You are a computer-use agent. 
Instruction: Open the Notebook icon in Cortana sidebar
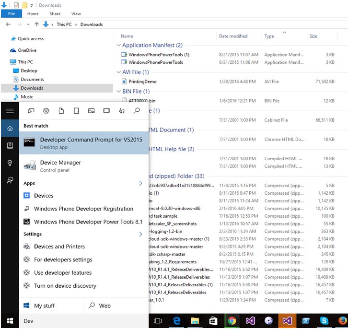pos(10,145)
